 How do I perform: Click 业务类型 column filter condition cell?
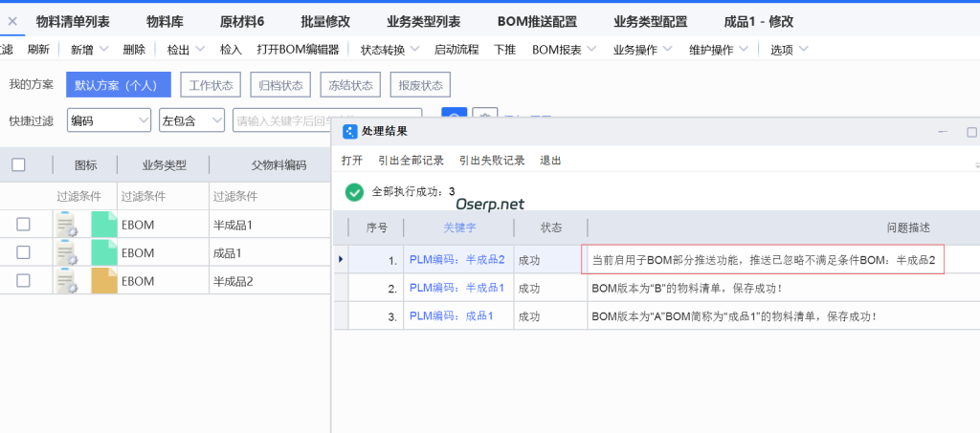point(163,197)
